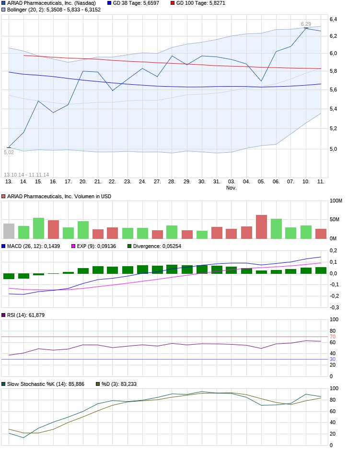Click the last divergence bar on the 11.

pos(321,270)
